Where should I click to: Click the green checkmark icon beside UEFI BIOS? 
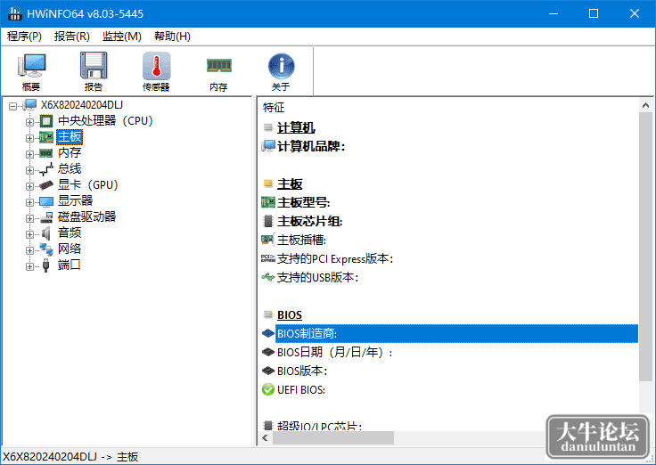click(x=268, y=389)
